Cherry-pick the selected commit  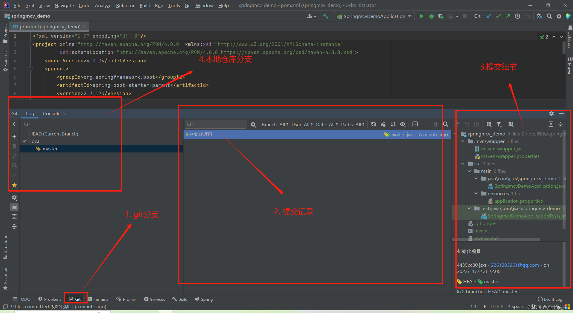[x=383, y=124]
